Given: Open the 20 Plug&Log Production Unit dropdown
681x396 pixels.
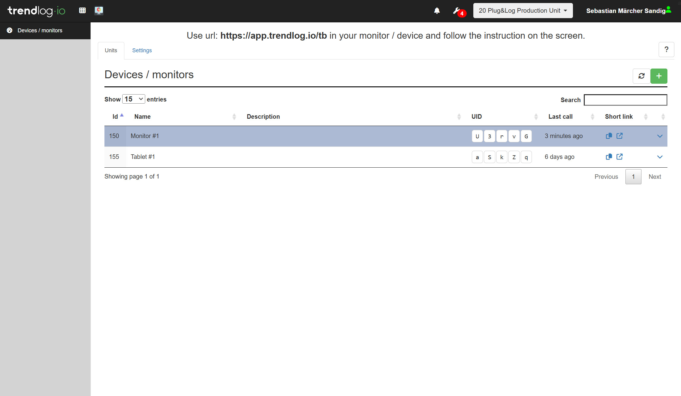Looking at the screenshot, I should point(523,11).
